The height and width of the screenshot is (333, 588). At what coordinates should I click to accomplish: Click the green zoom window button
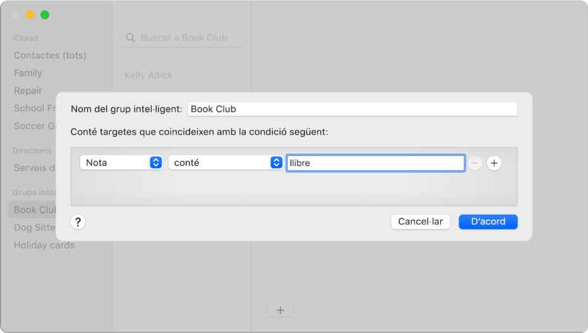click(x=45, y=15)
